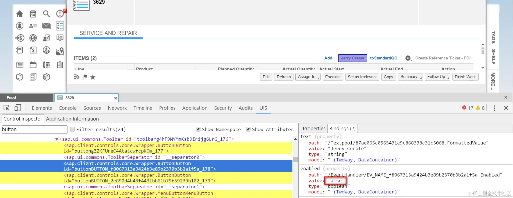The image size is (513, 198).
Task: Click the calendar icon showing 14
Action: [33, 14]
